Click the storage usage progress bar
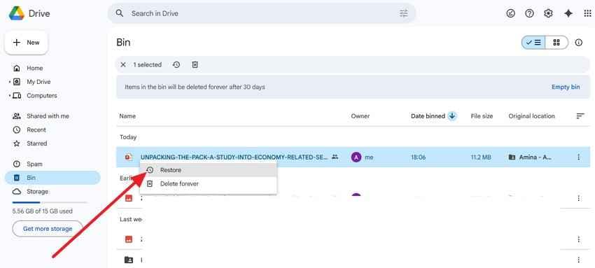The height and width of the screenshot is (268, 595). click(x=50, y=202)
